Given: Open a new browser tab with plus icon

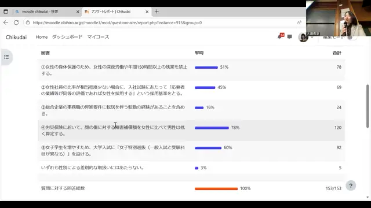Looking at the screenshot, I should coord(157,12).
